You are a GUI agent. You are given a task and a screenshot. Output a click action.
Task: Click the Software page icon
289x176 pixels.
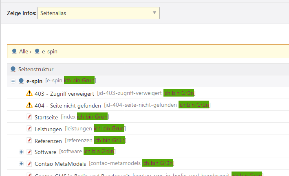click(x=29, y=152)
